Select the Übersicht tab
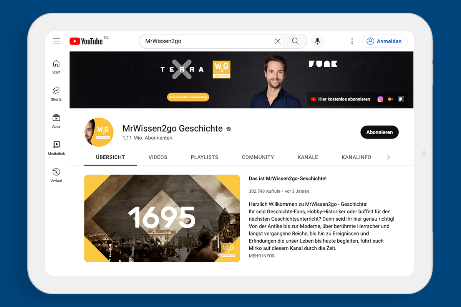Viewport: 461px width, 307px height. point(110,157)
